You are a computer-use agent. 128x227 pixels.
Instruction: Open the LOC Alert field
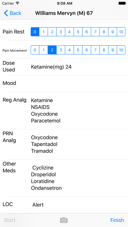coord(64,205)
